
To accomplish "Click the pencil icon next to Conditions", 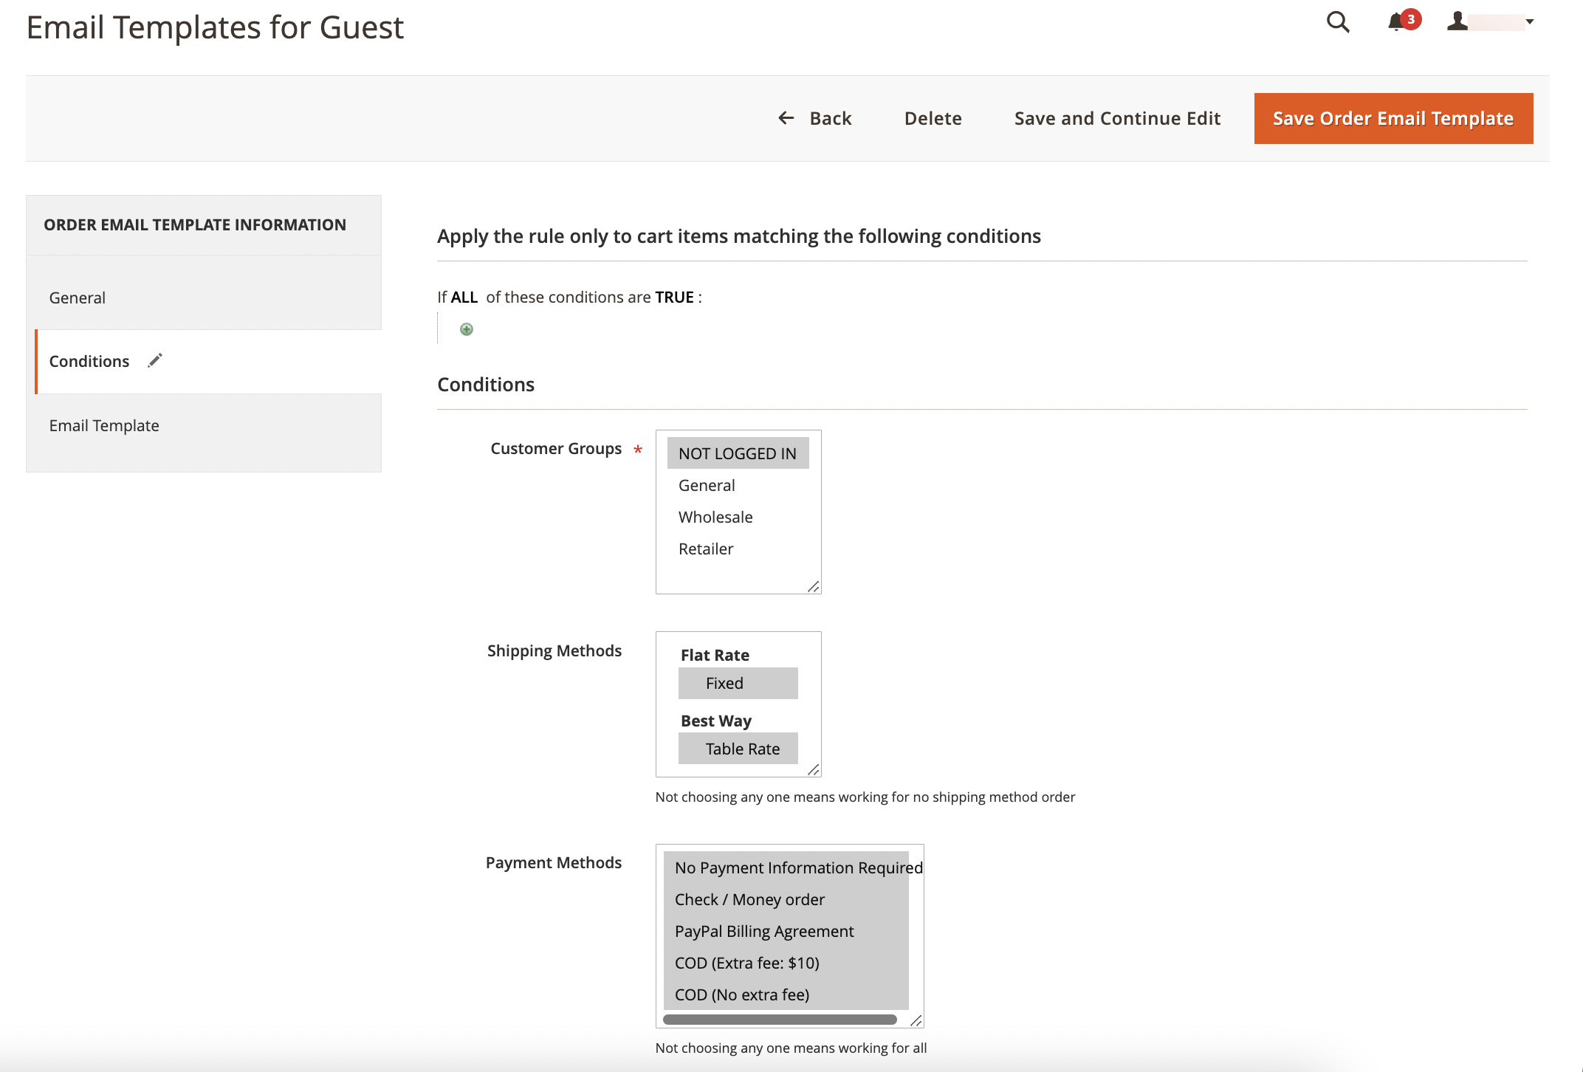I will (x=154, y=360).
